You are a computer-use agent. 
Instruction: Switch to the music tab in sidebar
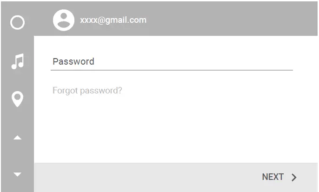click(x=17, y=61)
